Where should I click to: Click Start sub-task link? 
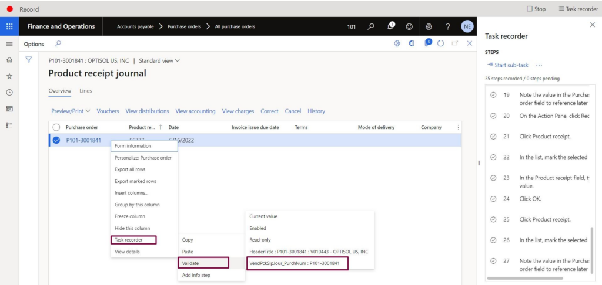click(509, 65)
